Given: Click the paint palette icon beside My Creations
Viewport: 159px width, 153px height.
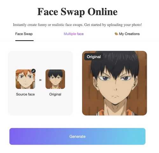Looking at the screenshot, I should click(116, 34).
